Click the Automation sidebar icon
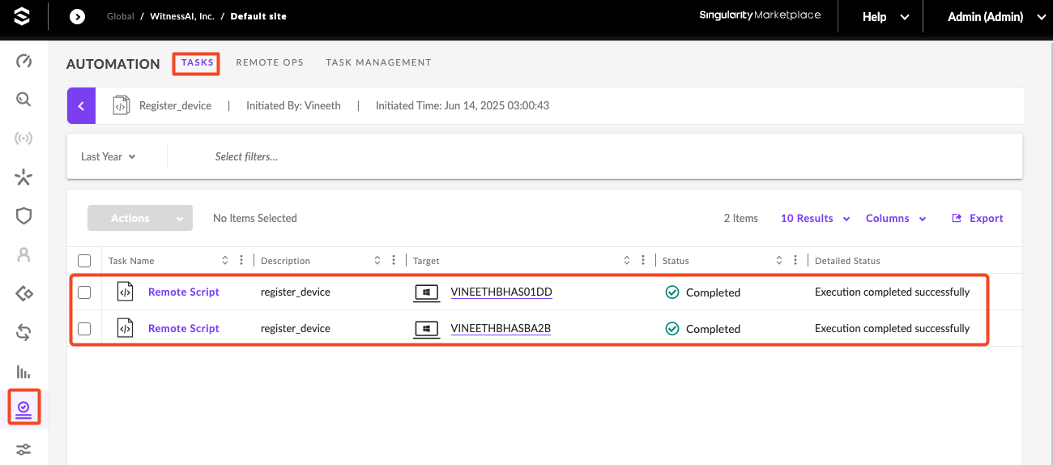The image size is (1053, 465). [x=23, y=407]
